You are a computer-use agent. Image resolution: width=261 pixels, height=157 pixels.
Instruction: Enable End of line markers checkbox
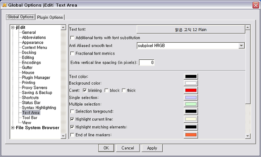(x=72, y=135)
